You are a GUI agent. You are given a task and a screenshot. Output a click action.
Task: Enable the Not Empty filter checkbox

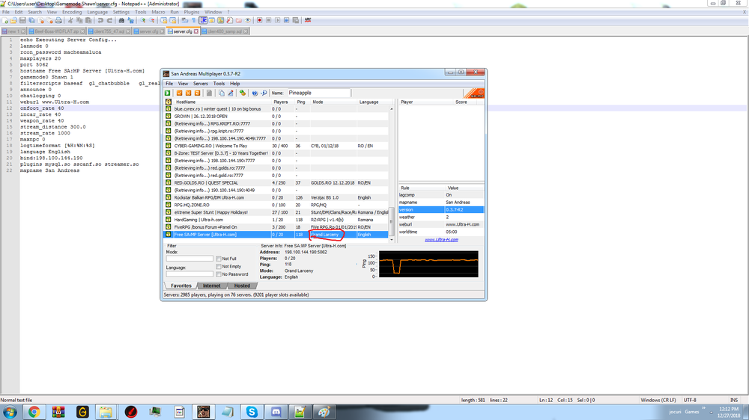218,267
